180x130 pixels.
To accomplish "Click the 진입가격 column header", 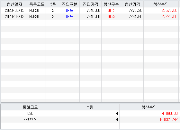I will pos(90,5).
